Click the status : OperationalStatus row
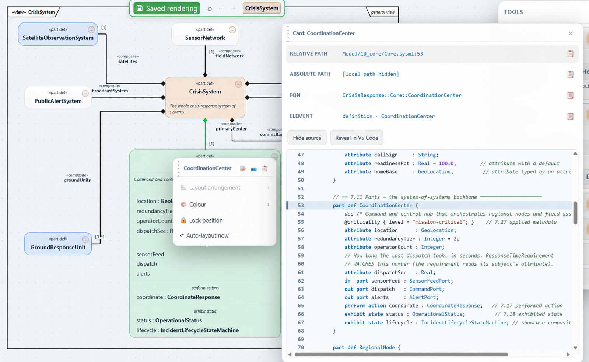Viewport: 589px width, 362px height. pyautogui.click(x=169, y=320)
